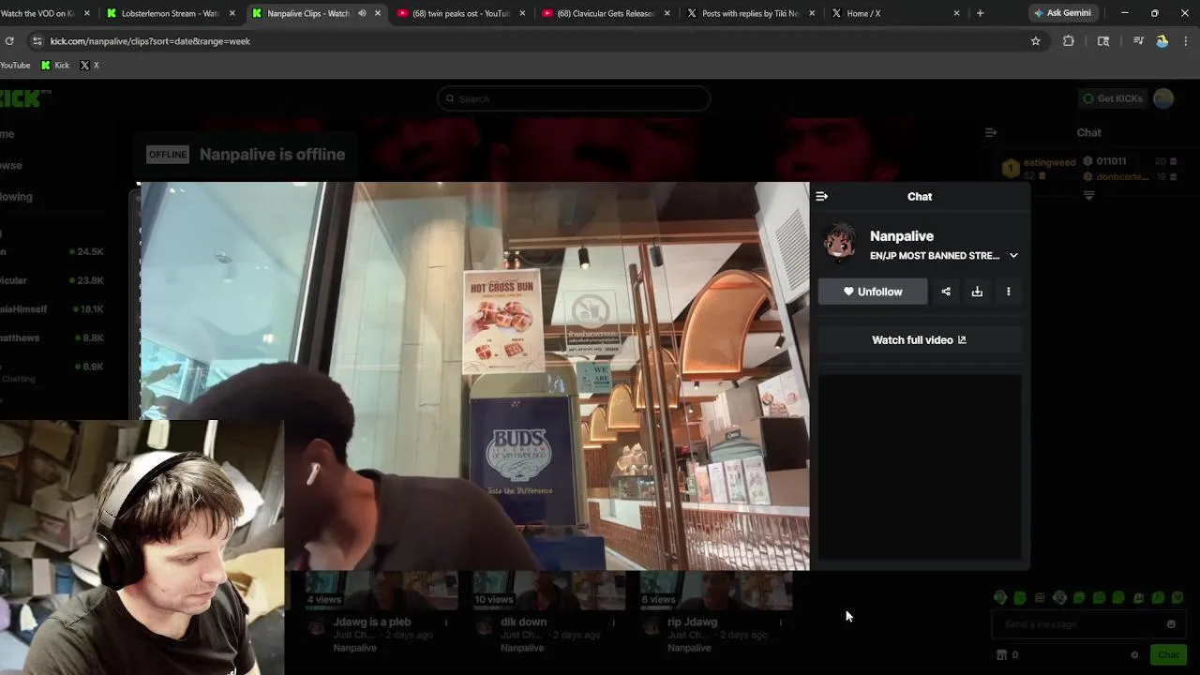Close the Nanpalive Clips tab

[378, 13]
